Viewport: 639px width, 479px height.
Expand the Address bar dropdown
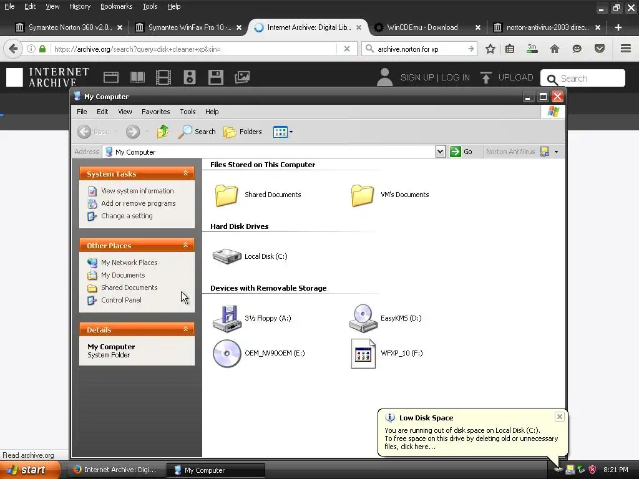coord(440,152)
